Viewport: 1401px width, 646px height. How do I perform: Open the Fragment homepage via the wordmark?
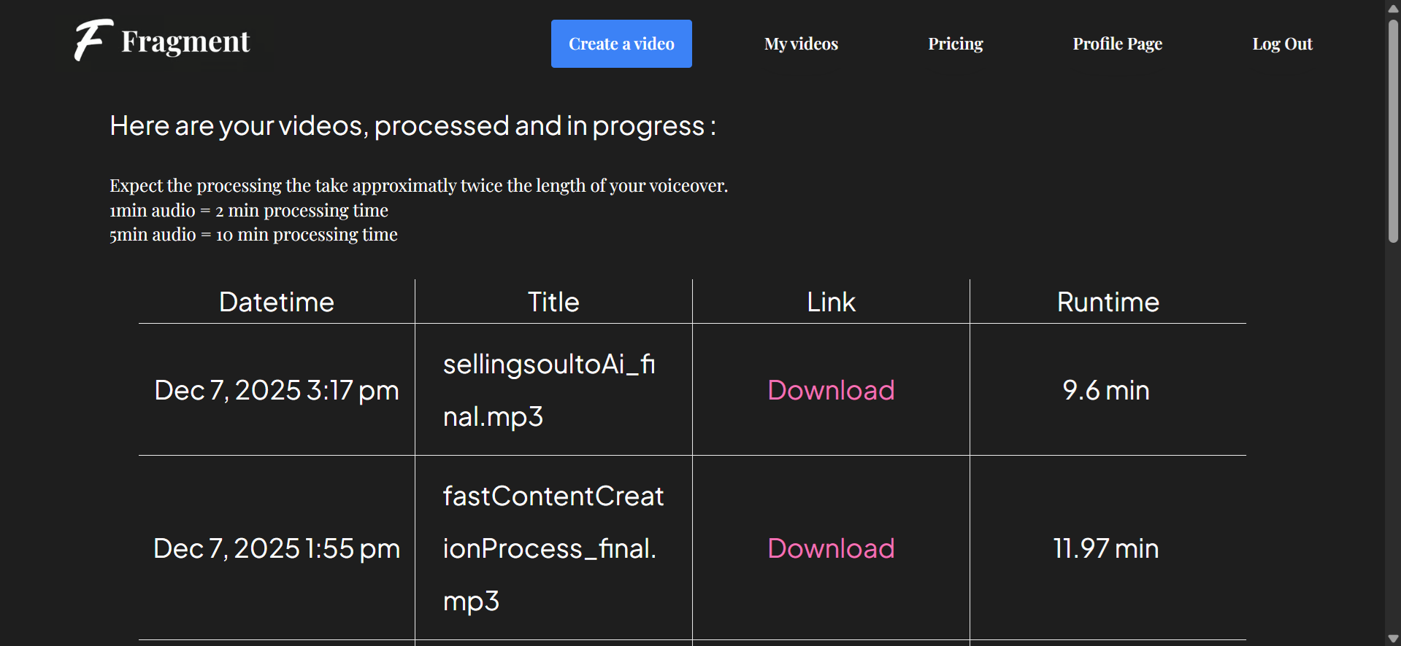tap(185, 42)
